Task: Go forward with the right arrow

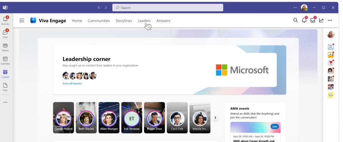Action: tap(106, 8)
